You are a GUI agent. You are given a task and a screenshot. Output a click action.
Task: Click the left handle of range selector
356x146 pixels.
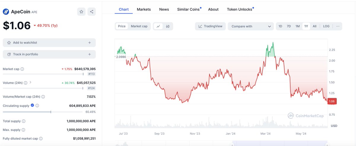[x=233, y=145]
